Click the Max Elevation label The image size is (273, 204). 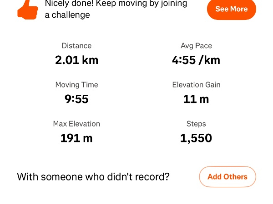click(x=76, y=124)
